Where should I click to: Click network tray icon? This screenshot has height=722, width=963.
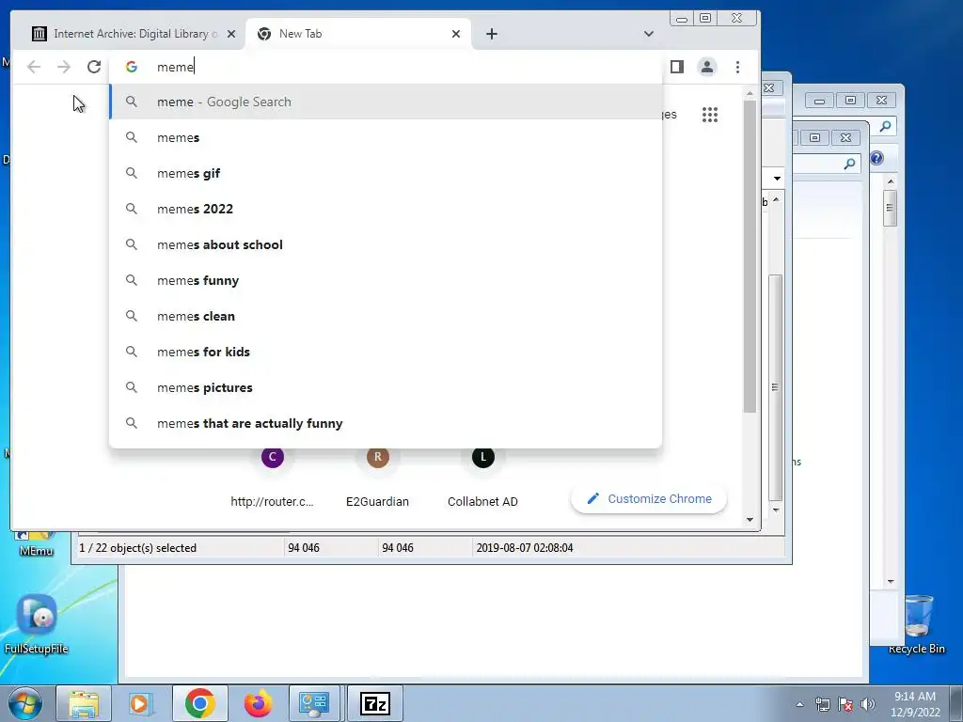click(822, 704)
